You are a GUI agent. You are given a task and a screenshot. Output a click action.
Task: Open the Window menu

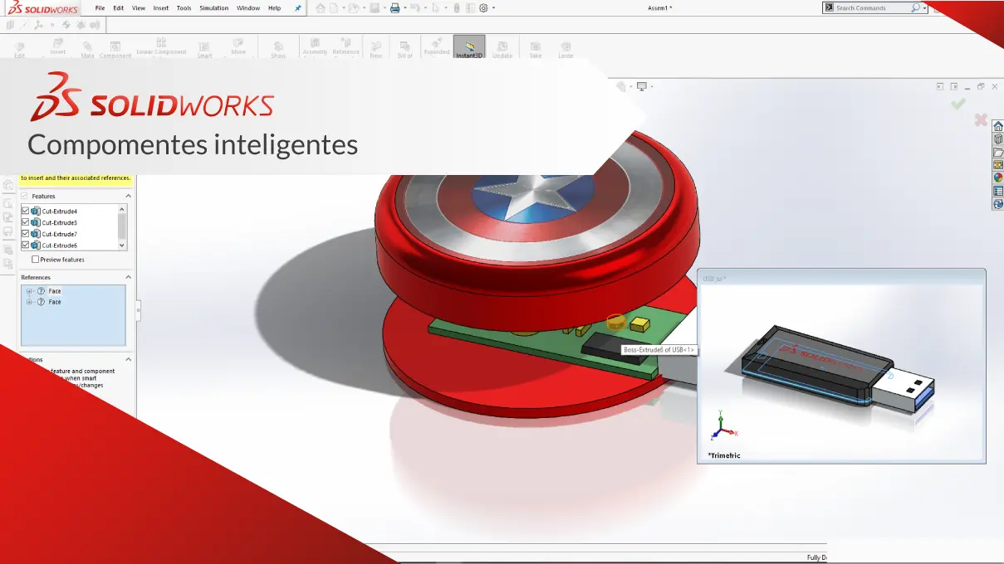click(248, 8)
